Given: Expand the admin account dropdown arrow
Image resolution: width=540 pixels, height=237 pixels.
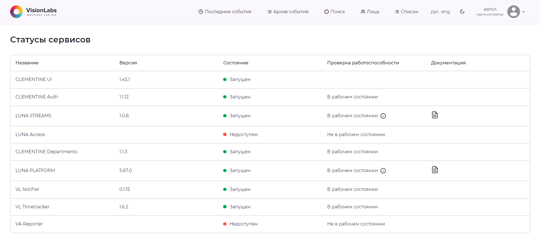Looking at the screenshot, I should (x=524, y=12).
